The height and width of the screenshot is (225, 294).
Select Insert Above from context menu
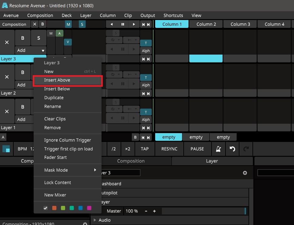(68, 80)
